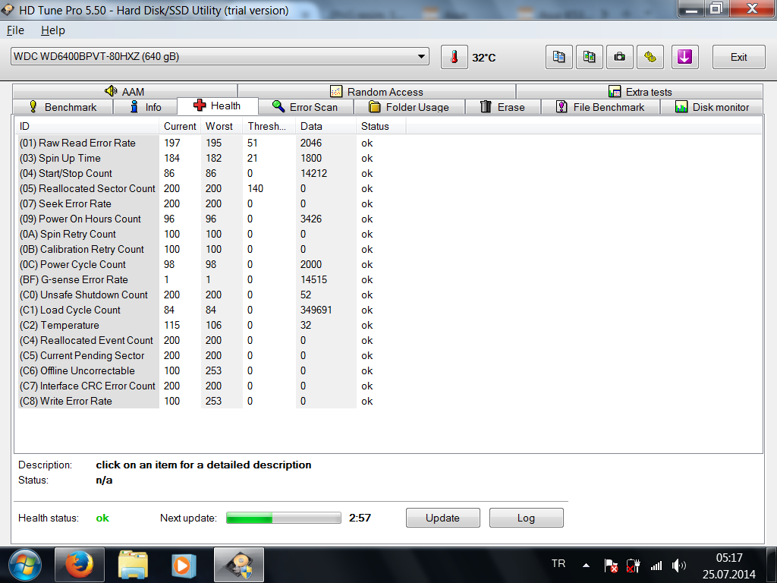This screenshot has height=583, width=777.
Task: Click the Data column header
Action: tap(326, 127)
